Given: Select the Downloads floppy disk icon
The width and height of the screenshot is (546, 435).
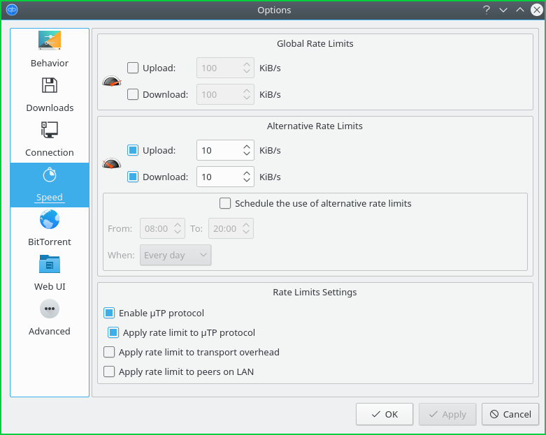Looking at the screenshot, I should click(50, 86).
